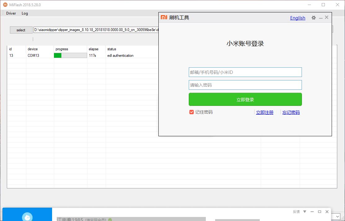Image resolution: width=345 pixels, height=221 pixels.
Task: Close the 刷机工具 login dialog
Action: coord(326,17)
